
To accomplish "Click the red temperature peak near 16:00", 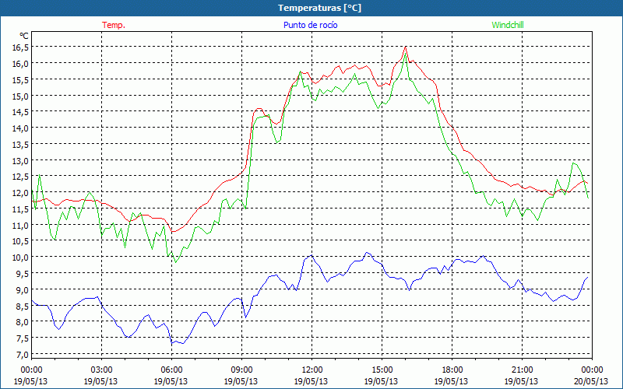I will [x=405, y=47].
